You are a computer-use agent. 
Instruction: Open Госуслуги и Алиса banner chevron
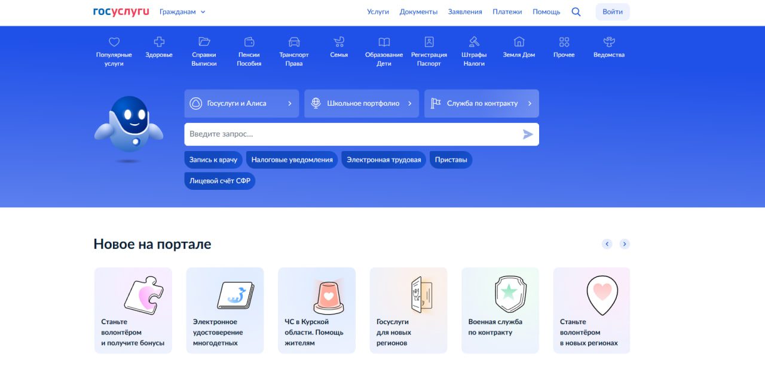[290, 103]
